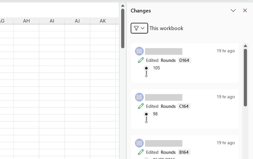Click pencil edit icon for B164 change
The height and width of the screenshot is (159, 253).
tap(141, 152)
